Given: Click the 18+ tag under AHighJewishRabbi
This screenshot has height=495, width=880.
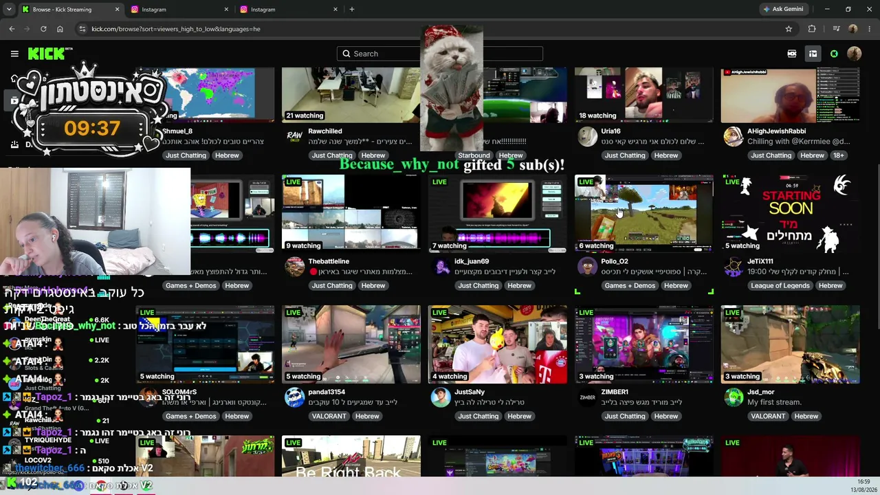Looking at the screenshot, I should click(x=839, y=155).
